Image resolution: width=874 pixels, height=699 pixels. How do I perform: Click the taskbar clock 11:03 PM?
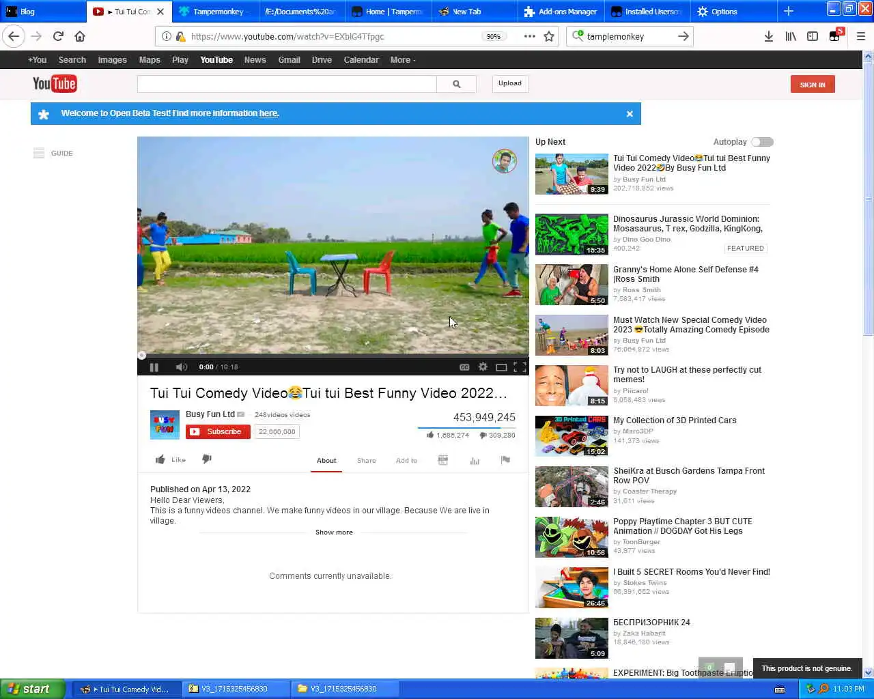coord(849,689)
